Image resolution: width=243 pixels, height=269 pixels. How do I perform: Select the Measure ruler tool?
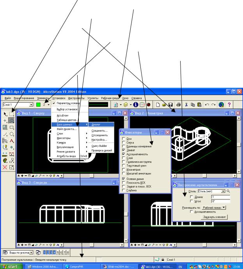click(x=5, y=154)
